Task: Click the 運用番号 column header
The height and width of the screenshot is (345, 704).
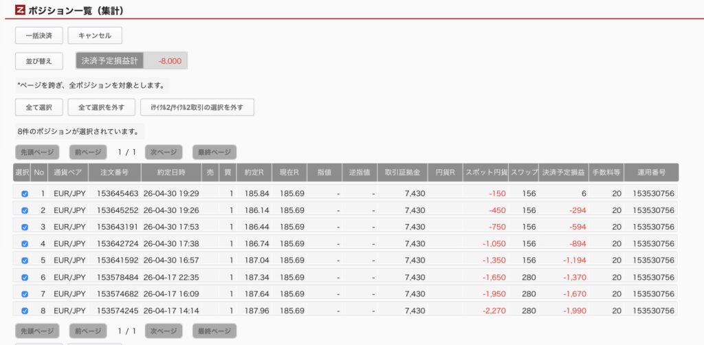Action: pos(652,172)
